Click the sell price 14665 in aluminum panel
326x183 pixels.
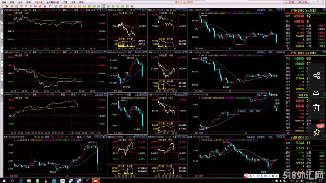(299, 59)
